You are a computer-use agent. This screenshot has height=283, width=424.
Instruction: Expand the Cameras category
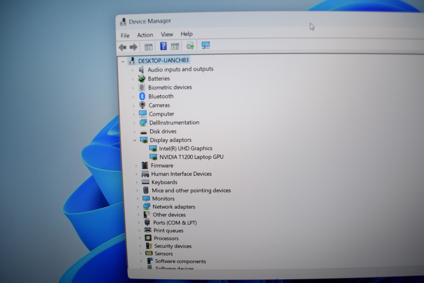pos(134,105)
